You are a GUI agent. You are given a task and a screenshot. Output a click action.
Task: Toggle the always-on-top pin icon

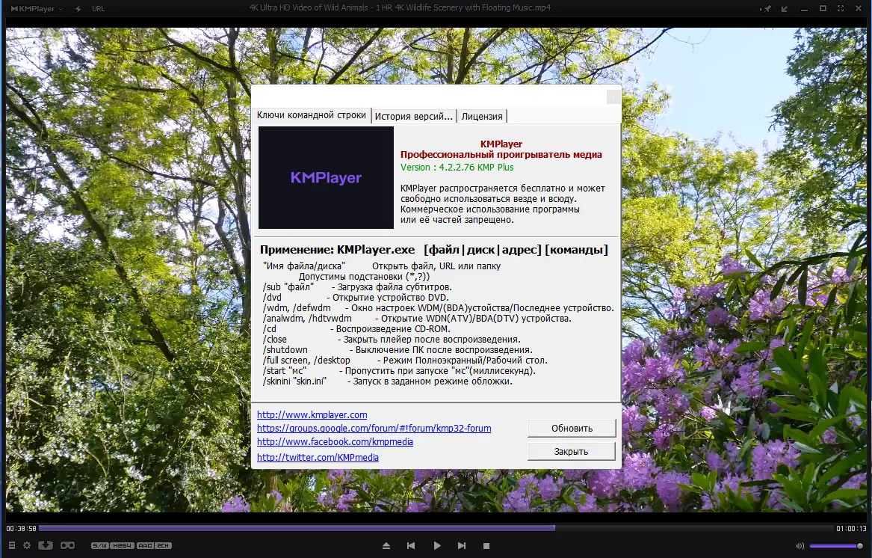click(766, 8)
